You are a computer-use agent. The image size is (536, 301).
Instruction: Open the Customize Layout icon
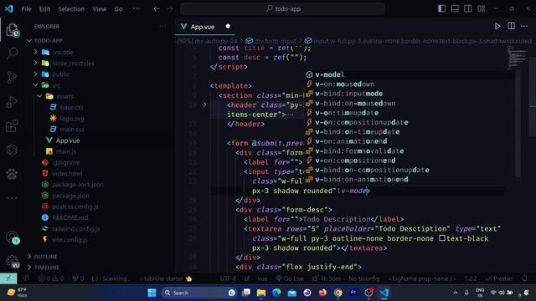tap(482, 8)
